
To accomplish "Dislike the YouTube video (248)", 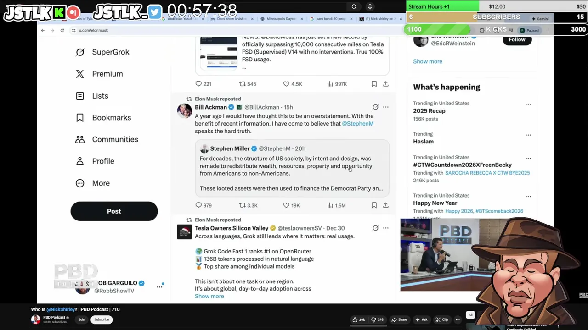I will pos(378,319).
